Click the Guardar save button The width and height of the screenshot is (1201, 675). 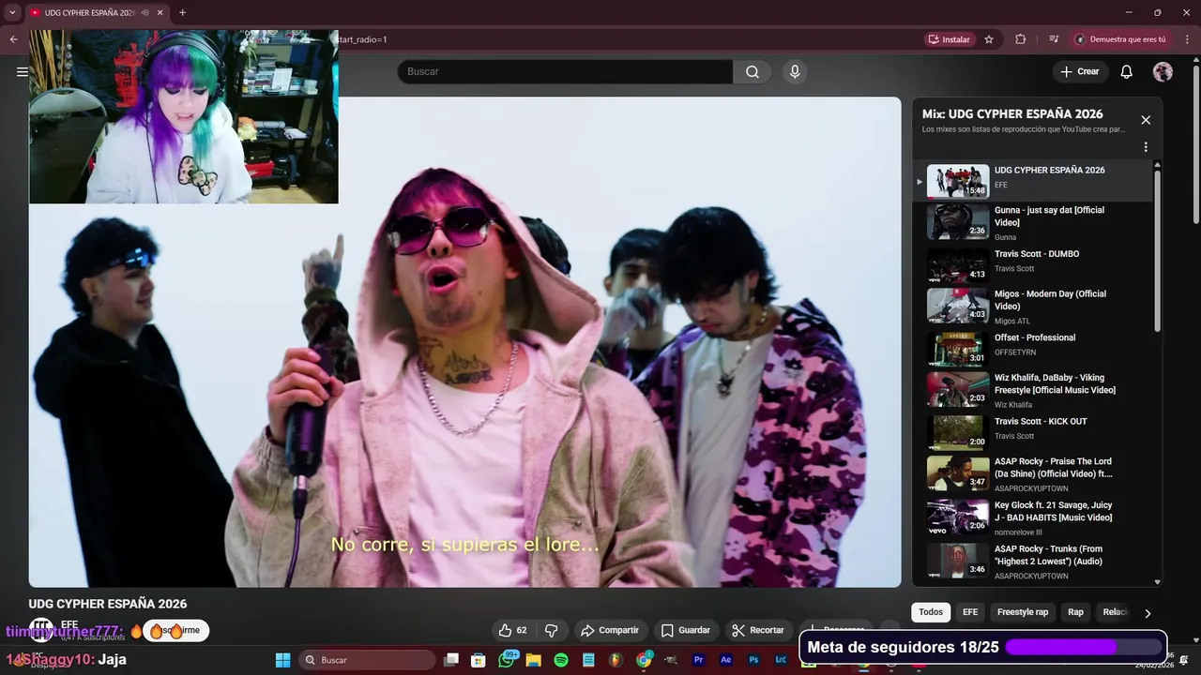(685, 630)
